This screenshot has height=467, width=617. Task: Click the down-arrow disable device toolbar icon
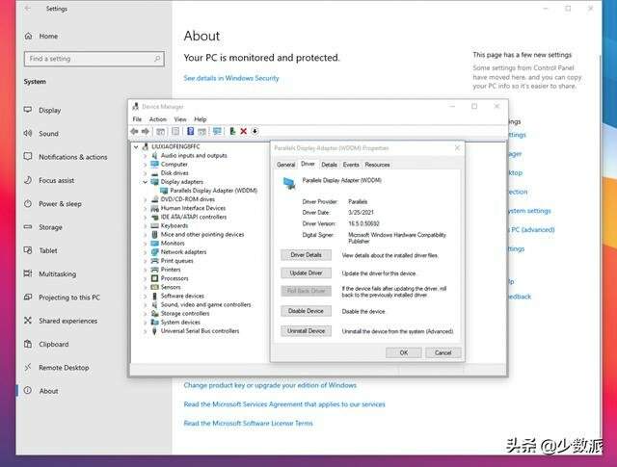click(x=255, y=131)
